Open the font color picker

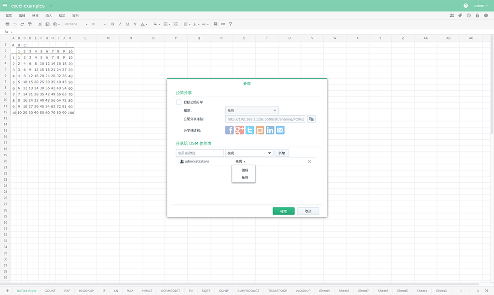[x=144, y=24]
